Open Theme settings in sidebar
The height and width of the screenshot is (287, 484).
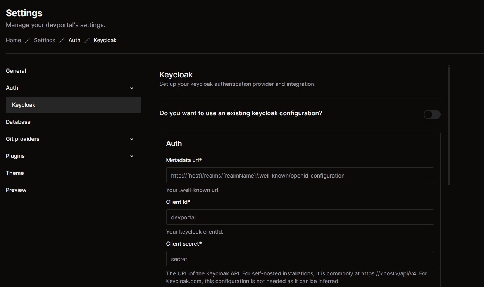[15, 173]
